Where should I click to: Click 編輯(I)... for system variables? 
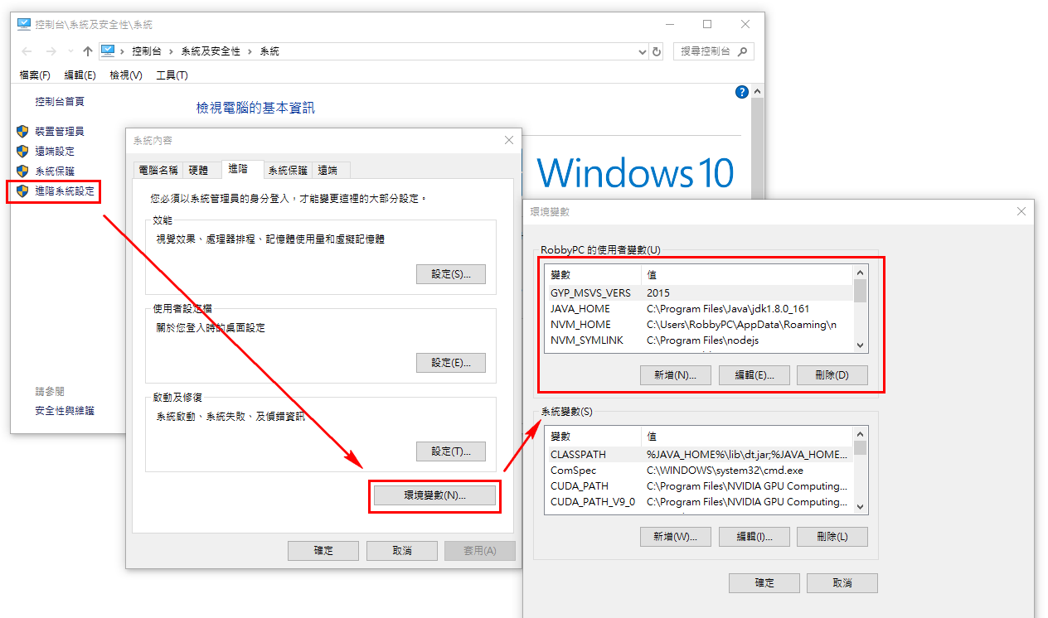[x=754, y=537]
